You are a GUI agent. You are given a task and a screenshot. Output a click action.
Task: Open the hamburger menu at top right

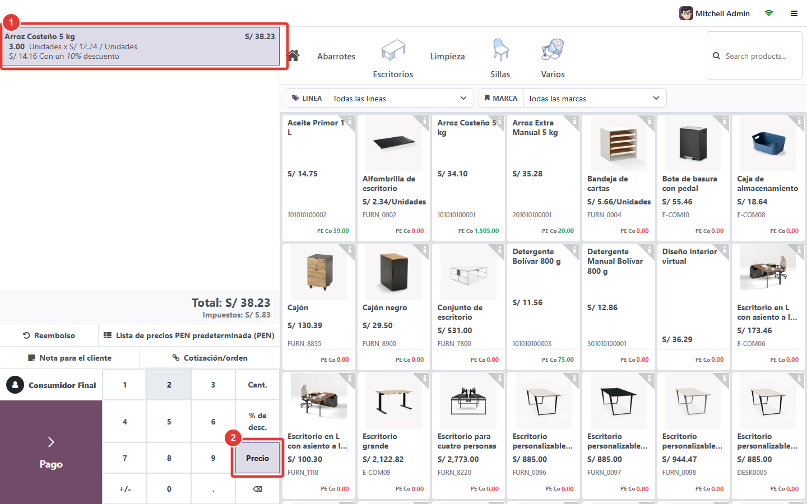pos(794,13)
